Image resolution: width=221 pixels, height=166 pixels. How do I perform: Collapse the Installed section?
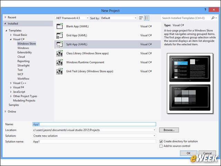pyautogui.click(x=5, y=24)
